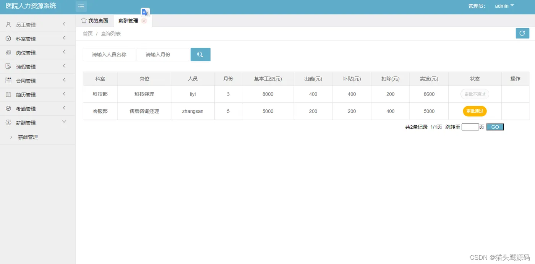This screenshot has height=264, width=535.
Task: Click the 薪酬管理 dollar icon
Action: pos(8,123)
